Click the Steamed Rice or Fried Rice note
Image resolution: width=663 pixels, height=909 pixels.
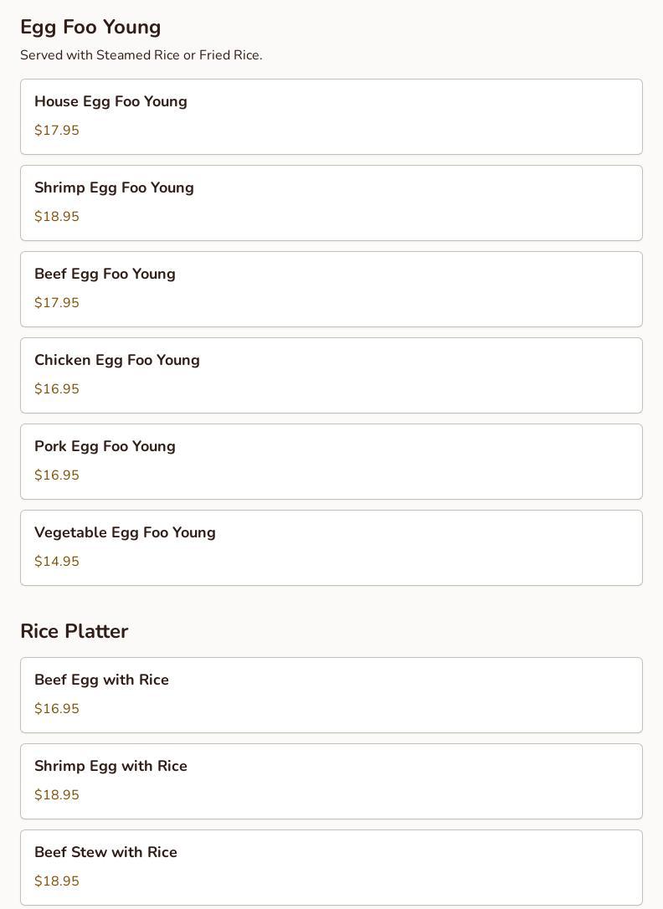[141, 55]
